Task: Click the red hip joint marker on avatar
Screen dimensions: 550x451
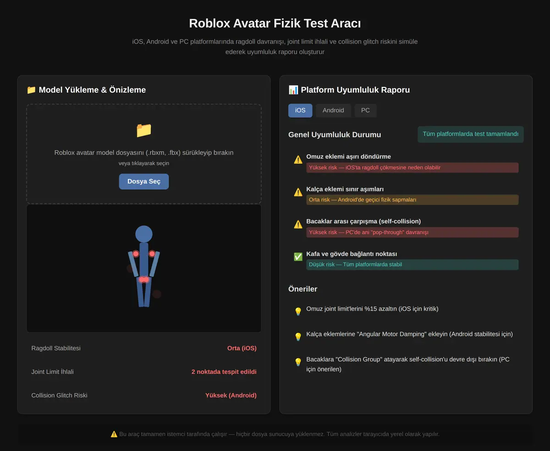Action: [144, 279]
